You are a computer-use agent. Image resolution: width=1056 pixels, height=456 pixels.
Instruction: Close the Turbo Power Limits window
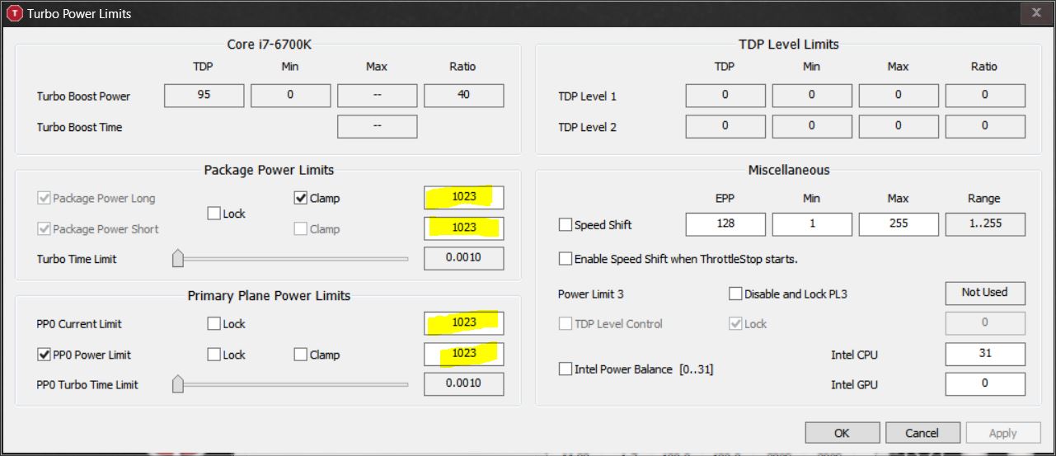1035,12
